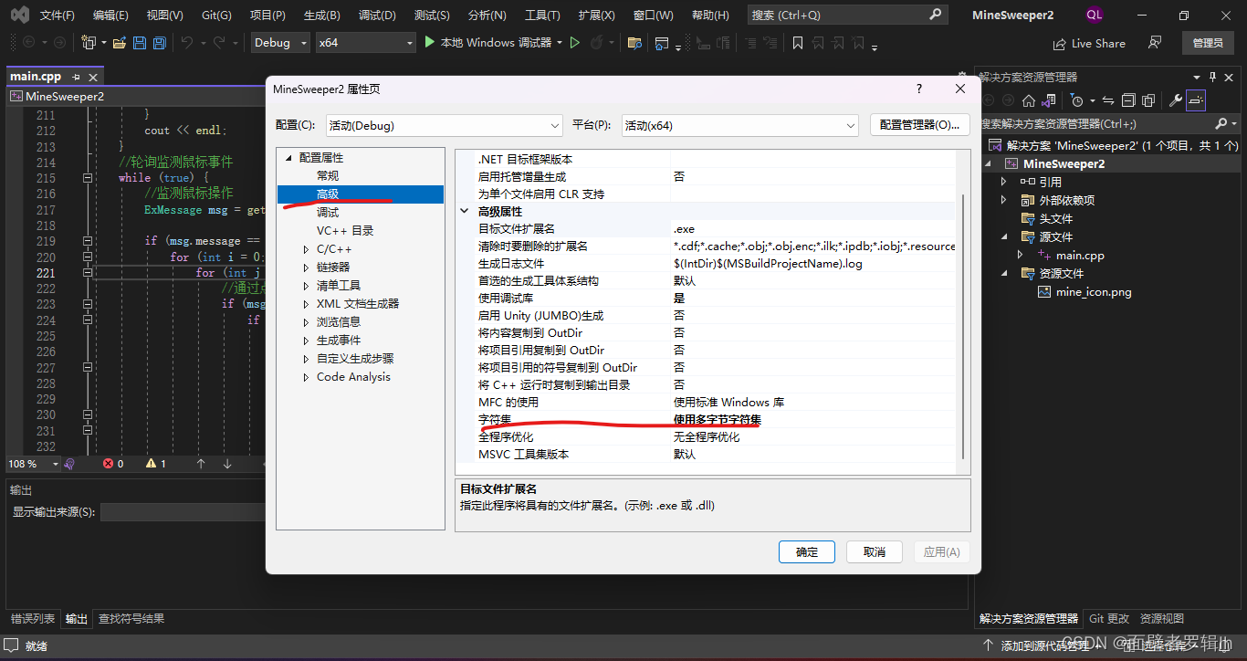The width and height of the screenshot is (1247, 661).
Task: Click the pin icon of Solution Explorer panel
Action: tap(1213, 77)
